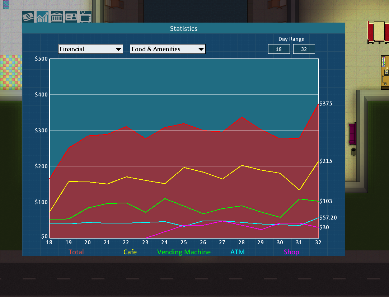
Task: Toggle the Total series legend label
Action: click(x=76, y=252)
